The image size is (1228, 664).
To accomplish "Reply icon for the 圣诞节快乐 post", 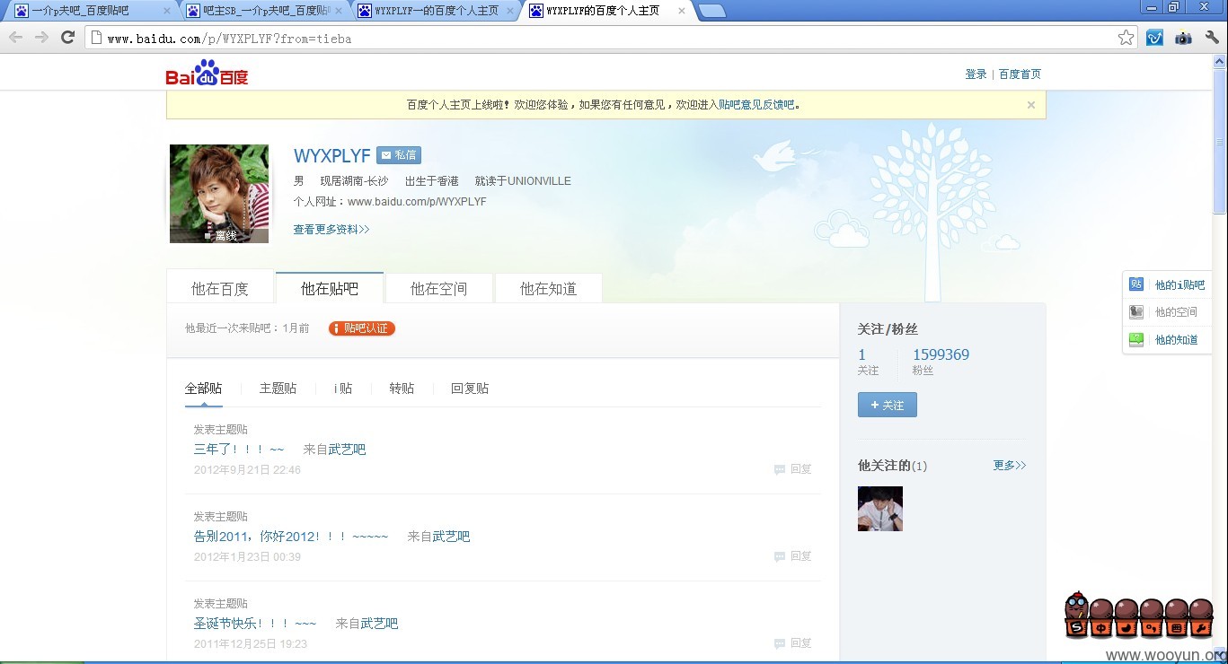I will click(x=780, y=643).
